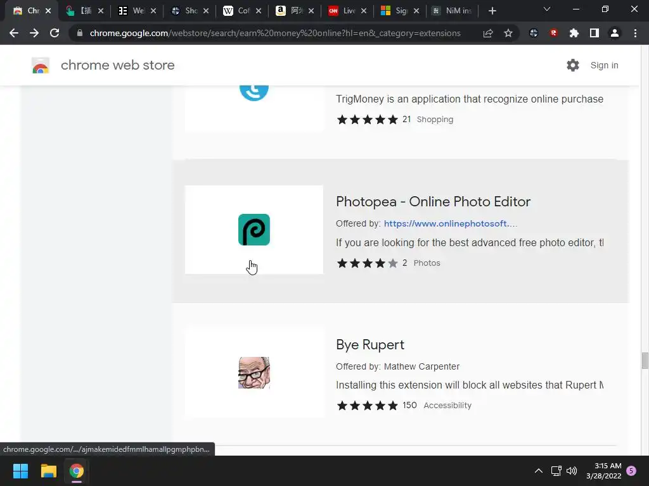Viewport: 649px width, 486px height.
Task: Open the Chrome profile avatar
Action: [615, 33]
